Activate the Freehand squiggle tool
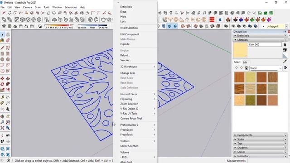 pyautogui.click(x=8, y=48)
